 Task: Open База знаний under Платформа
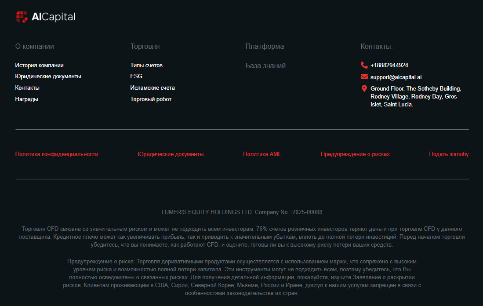265,66
